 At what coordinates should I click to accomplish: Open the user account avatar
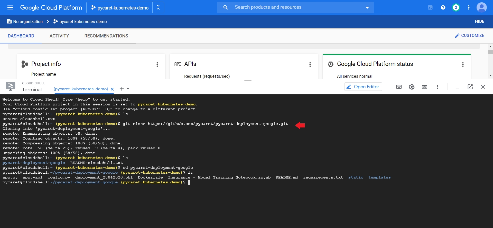[482, 7]
